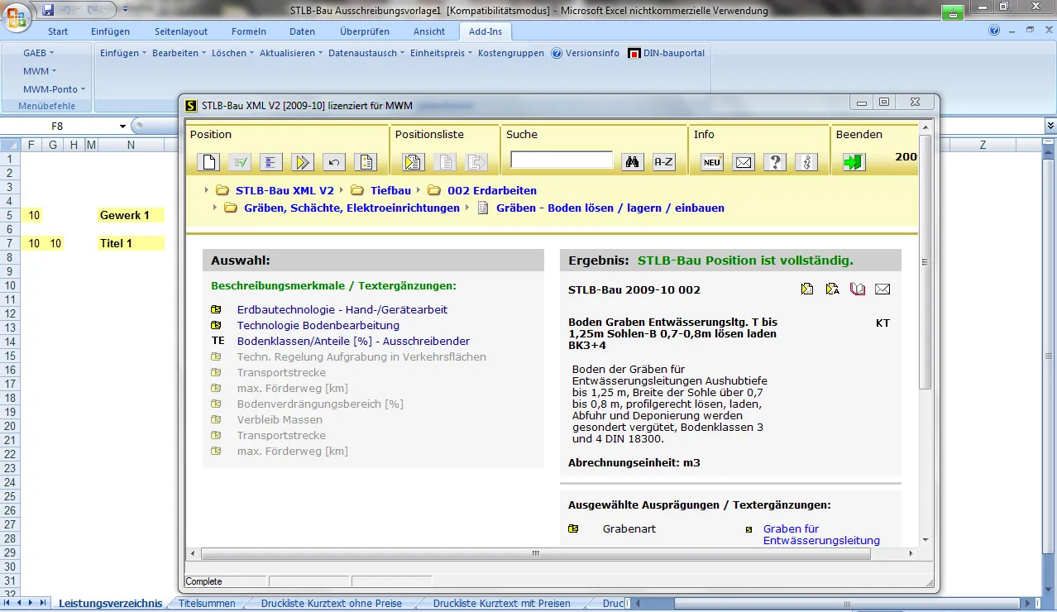Viewport: 1057px width, 612px height.
Task: Switch to the Seitenlayout ribbon tab
Action: pyautogui.click(x=181, y=31)
